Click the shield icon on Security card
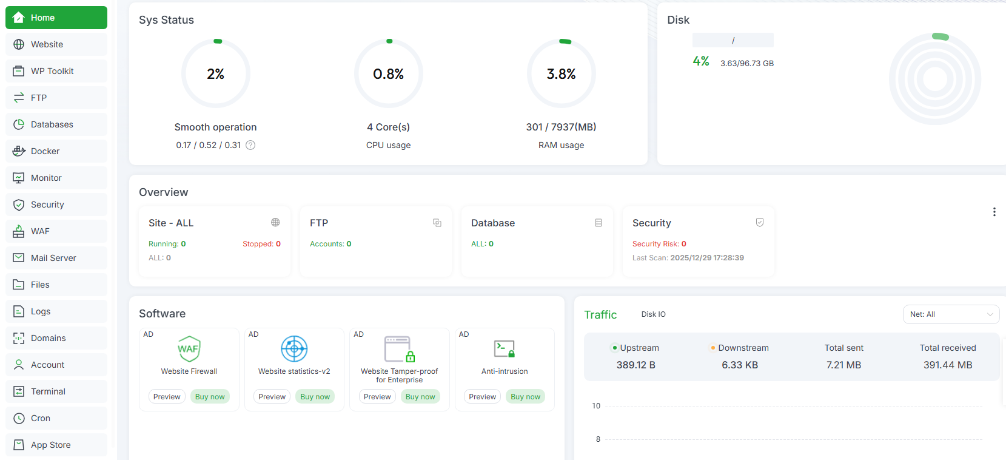The height and width of the screenshot is (460, 1006). [x=759, y=223]
